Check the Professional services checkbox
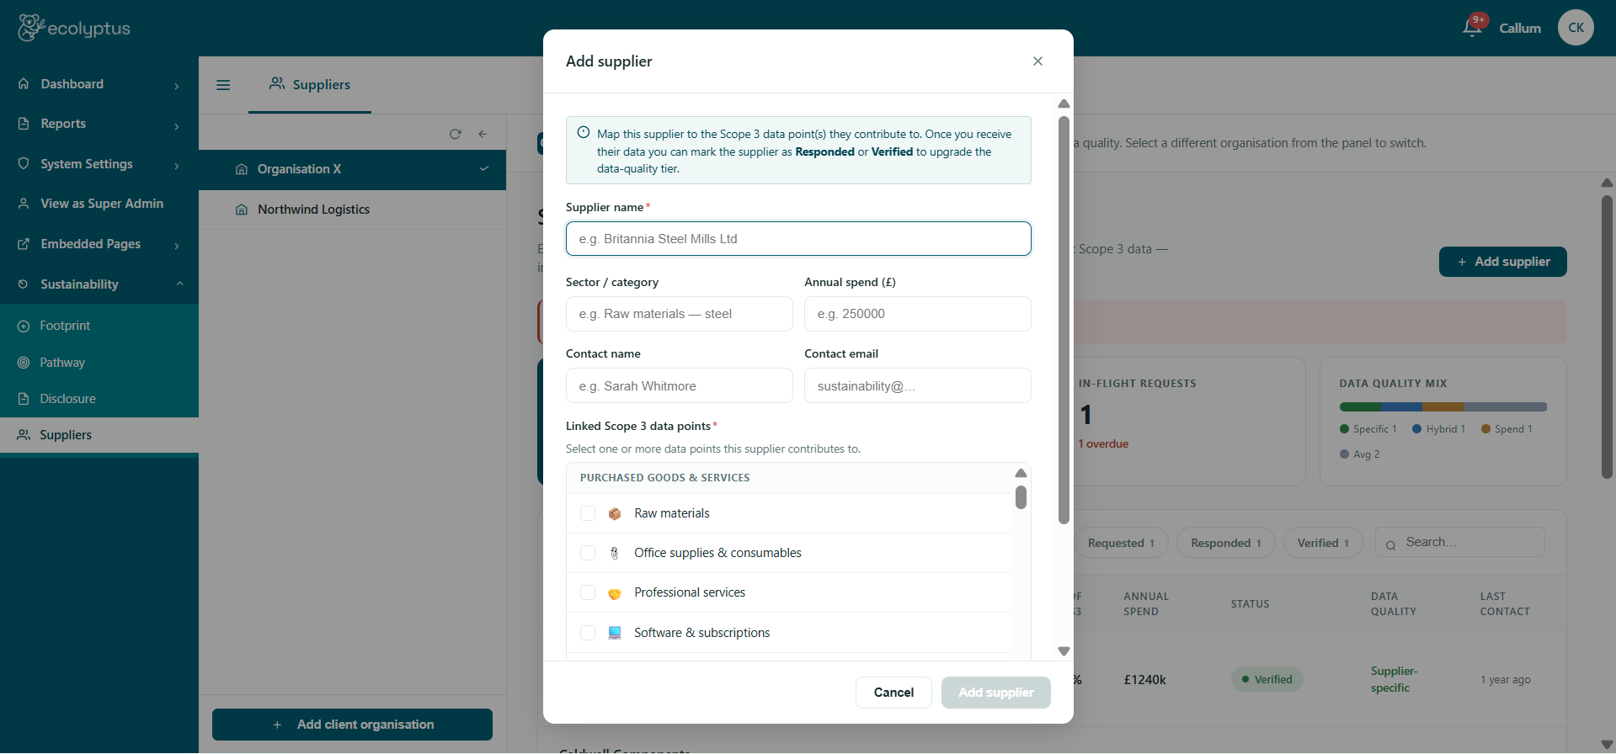The height and width of the screenshot is (754, 1616). tap(588, 592)
